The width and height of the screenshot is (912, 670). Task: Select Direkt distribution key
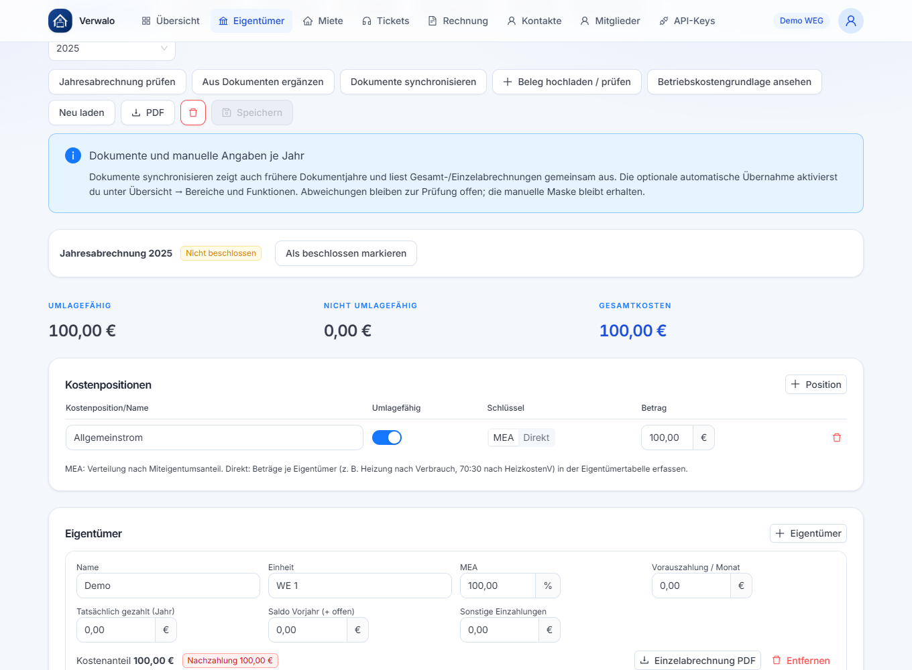[536, 438]
